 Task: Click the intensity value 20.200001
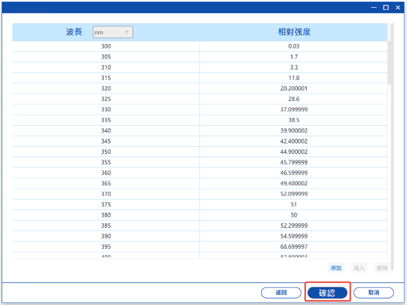coord(294,88)
